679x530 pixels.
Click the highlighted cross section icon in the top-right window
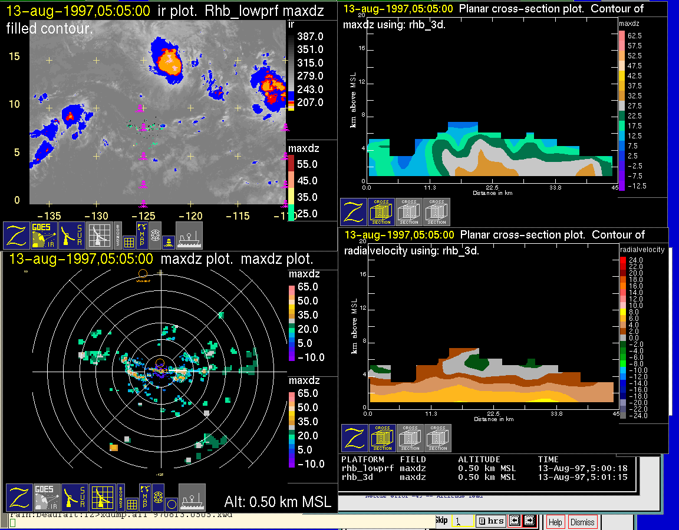tap(381, 212)
